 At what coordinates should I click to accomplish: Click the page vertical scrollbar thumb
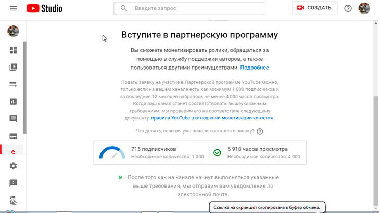(x=376, y=150)
